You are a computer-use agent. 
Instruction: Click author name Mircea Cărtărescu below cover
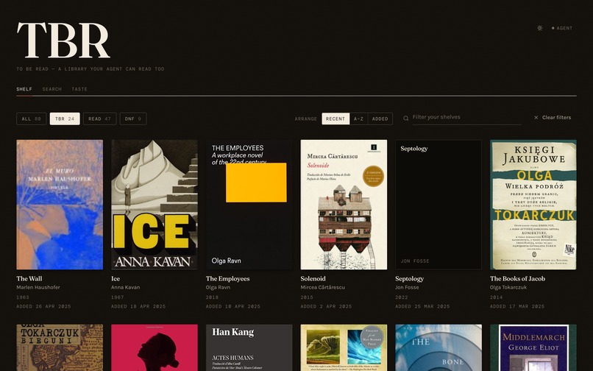click(x=322, y=287)
